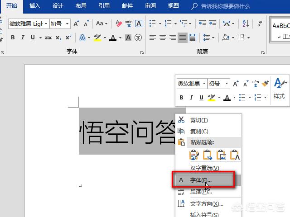Apply strikethrough (abc) formatting
Image resolution: width=290 pixels, height=217 pixels.
pos(48,38)
